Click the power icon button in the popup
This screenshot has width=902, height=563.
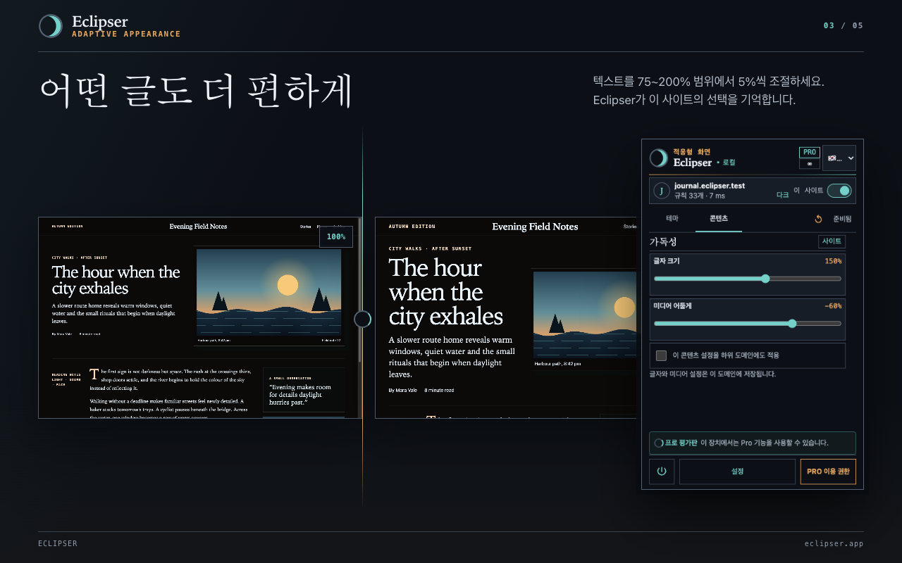coord(662,472)
